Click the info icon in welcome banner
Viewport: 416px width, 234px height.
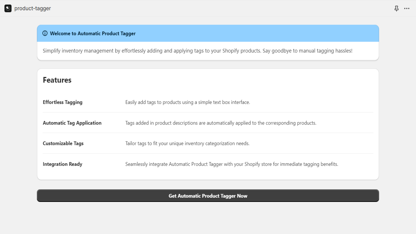click(45, 33)
